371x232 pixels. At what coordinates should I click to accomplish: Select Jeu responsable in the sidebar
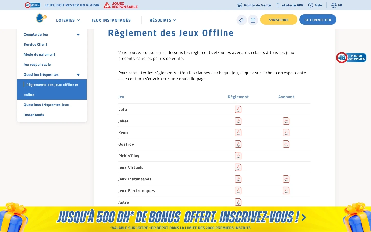click(37, 64)
